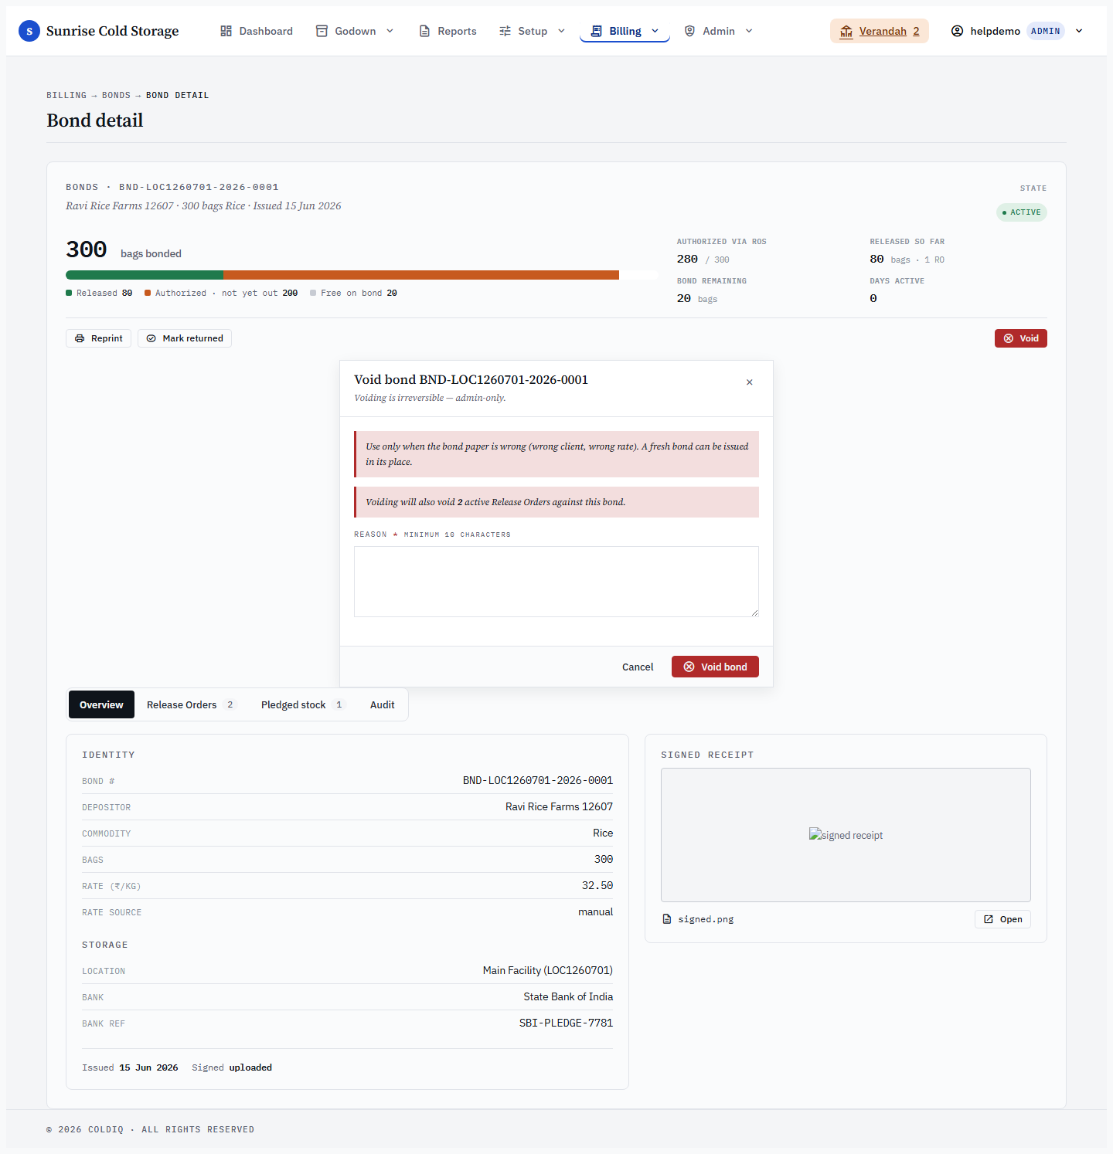Click the State Bank of India value
The height and width of the screenshot is (1154, 1113).
[x=568, y=996]
